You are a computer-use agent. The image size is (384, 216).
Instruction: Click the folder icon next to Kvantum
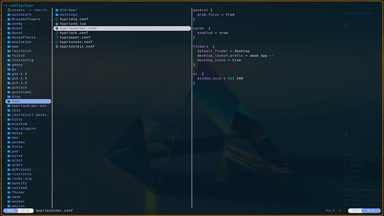[9, 124]
